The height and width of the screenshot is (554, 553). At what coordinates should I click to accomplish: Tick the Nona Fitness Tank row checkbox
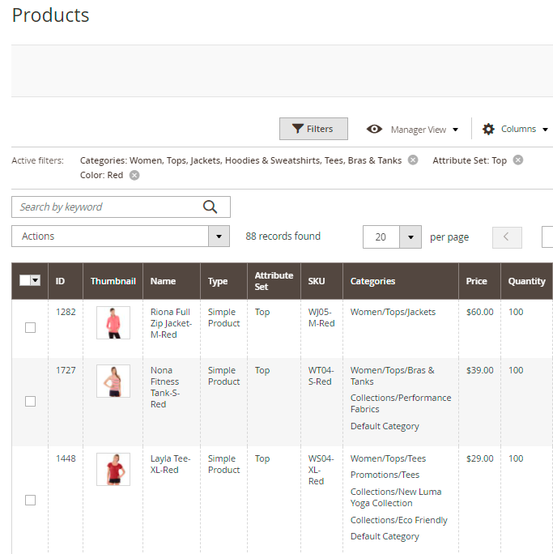pos(30,402)
